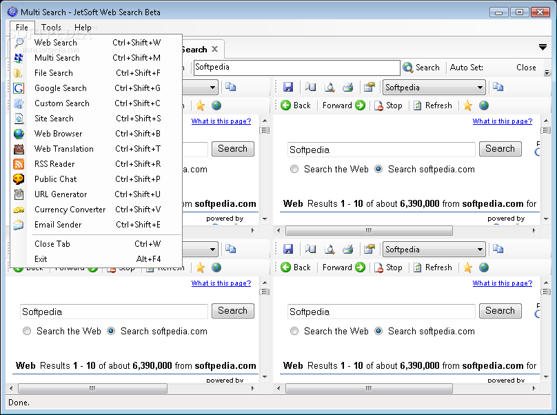Select Search the Web radio in bottom-right pane
557x415 pixels.
point(294,331)
